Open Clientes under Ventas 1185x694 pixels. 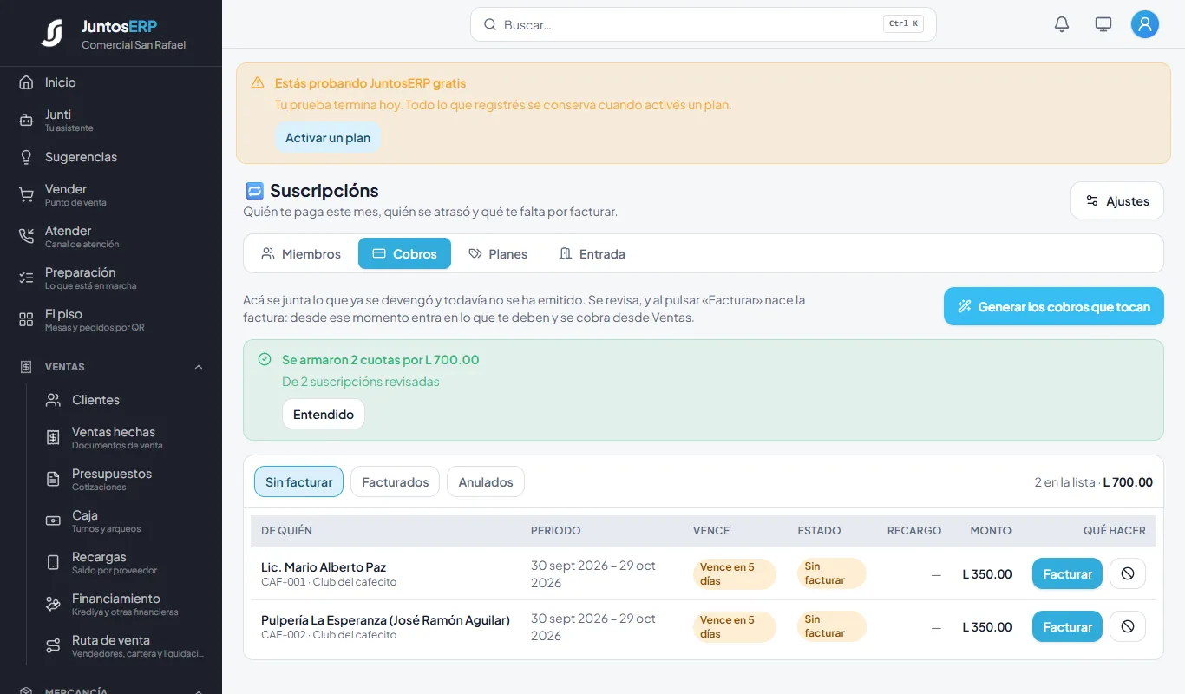(x=125, y=400)
